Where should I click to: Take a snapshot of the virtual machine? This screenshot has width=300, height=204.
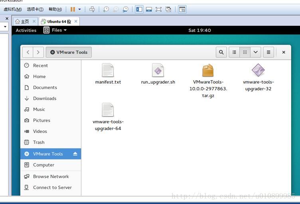(106, 9)
